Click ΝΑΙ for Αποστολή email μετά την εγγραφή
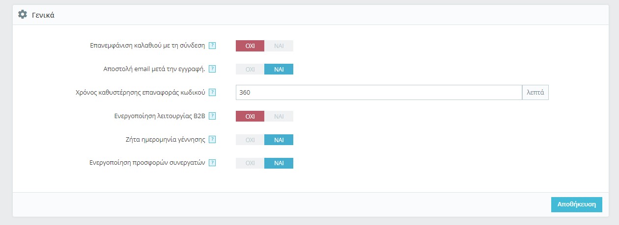 coord(279,69)
